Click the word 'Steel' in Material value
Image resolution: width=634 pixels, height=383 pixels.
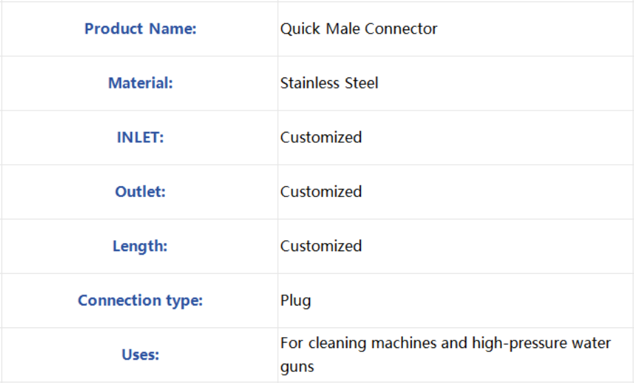[362, 83]
